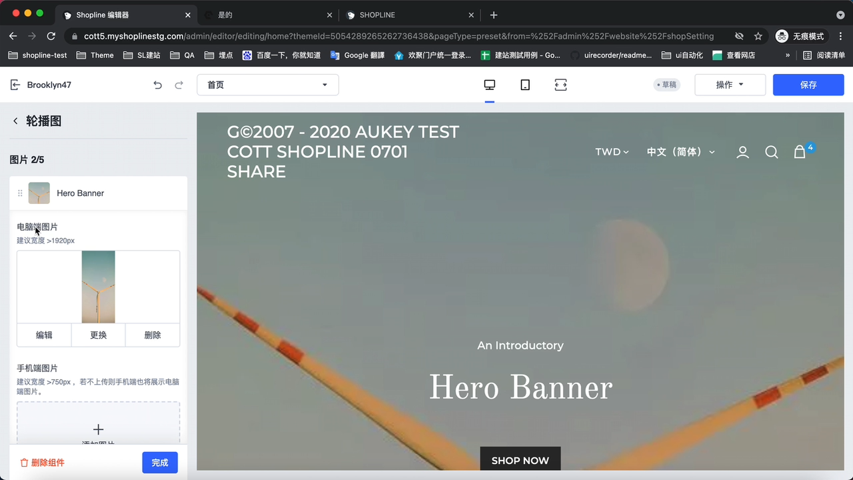Click the redo arrow icon
853x480 pixels.
point(179,85)
